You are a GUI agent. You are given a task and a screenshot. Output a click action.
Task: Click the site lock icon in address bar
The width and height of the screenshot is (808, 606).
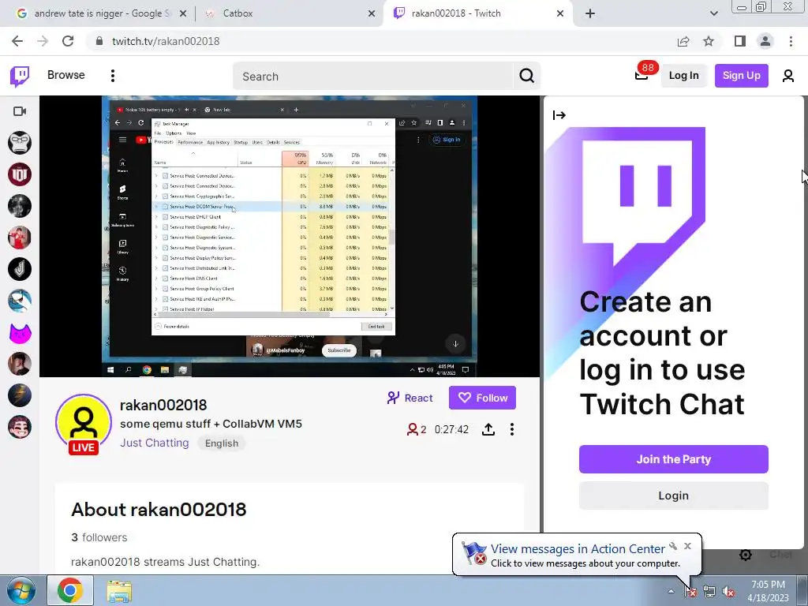99,41
